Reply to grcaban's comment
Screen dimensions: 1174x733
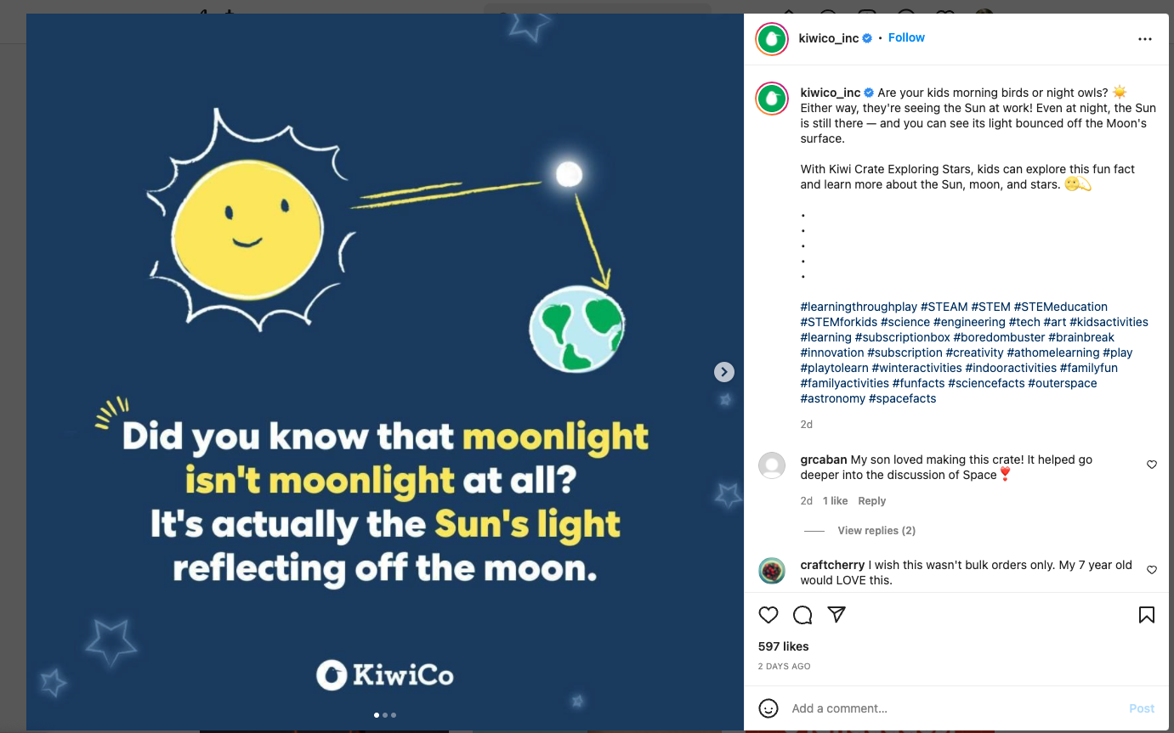click(x=871, y=501)
